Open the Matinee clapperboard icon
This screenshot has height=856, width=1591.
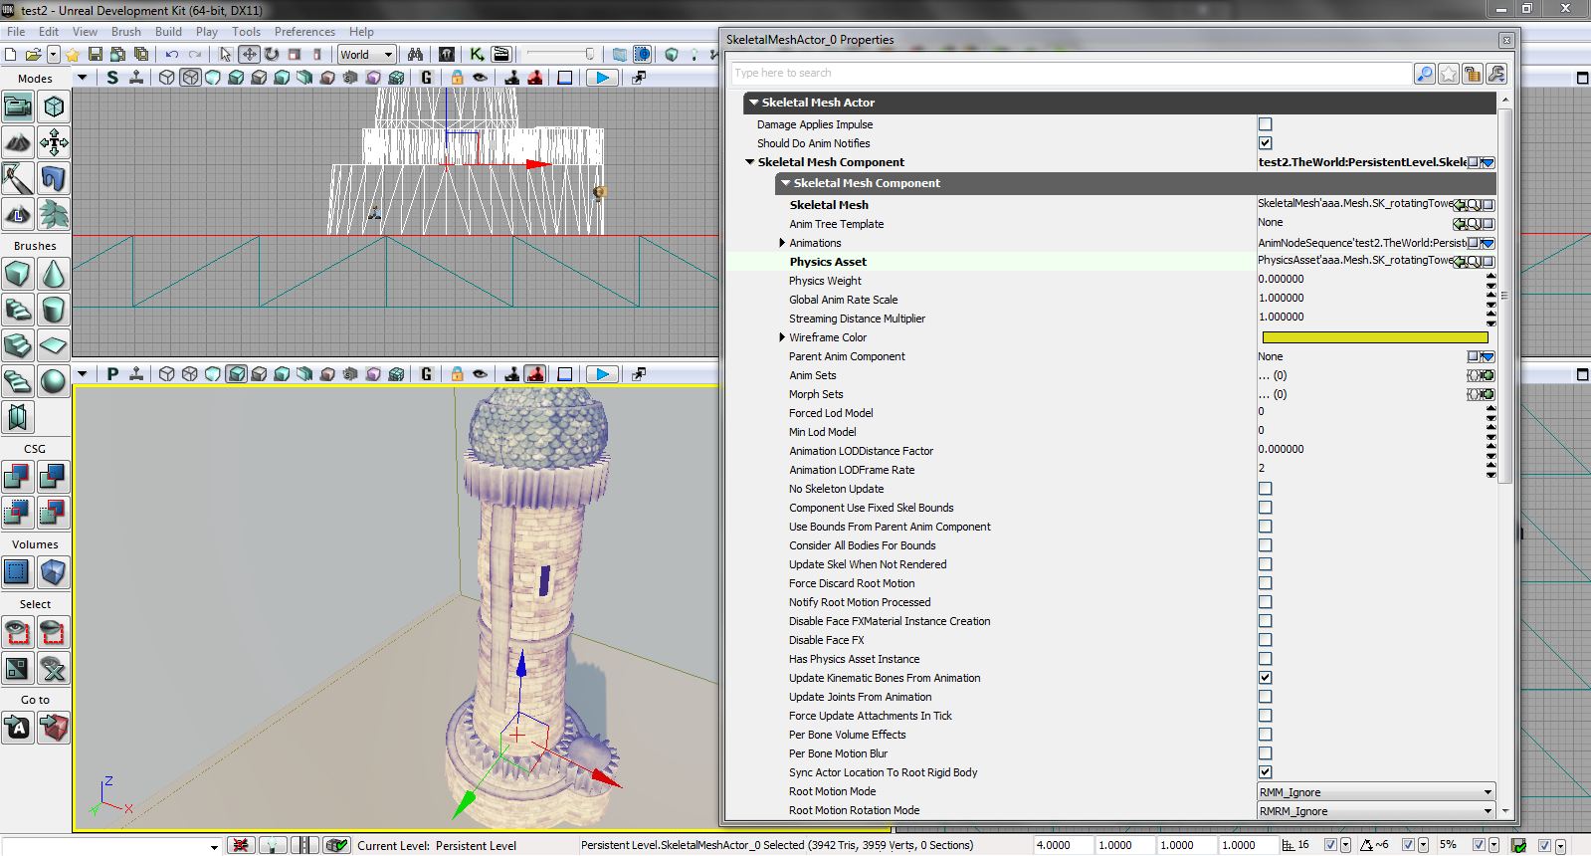500,55
